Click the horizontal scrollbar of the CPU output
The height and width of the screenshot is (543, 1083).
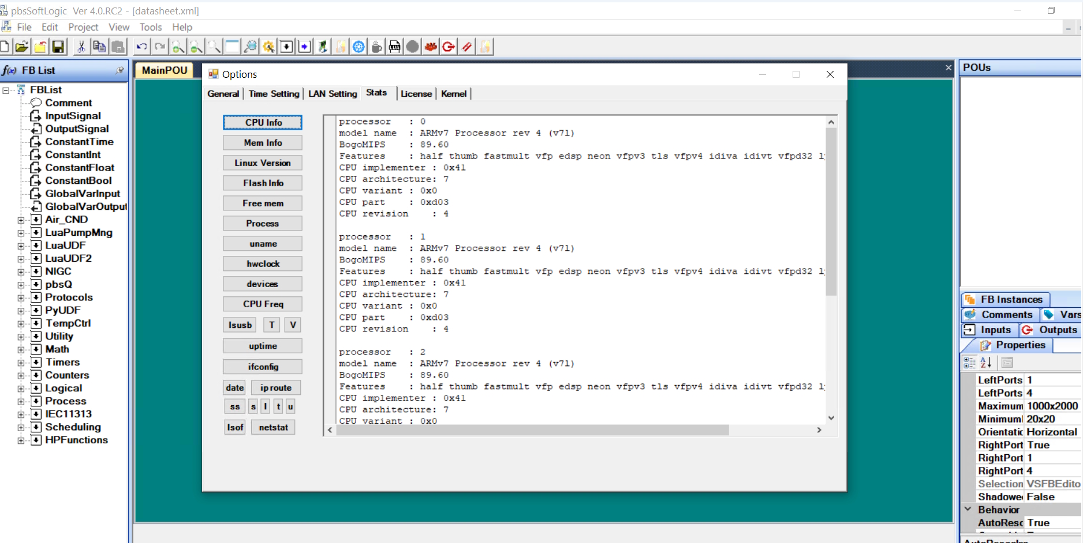(x=531, y=430)
